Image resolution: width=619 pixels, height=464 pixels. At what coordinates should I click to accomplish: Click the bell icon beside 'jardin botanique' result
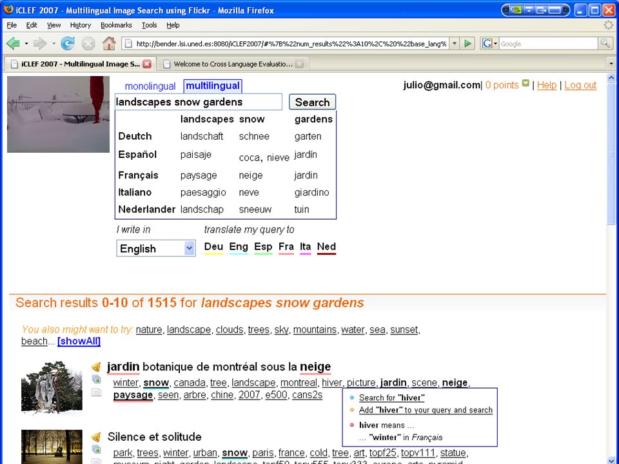[x=96, y=367]
